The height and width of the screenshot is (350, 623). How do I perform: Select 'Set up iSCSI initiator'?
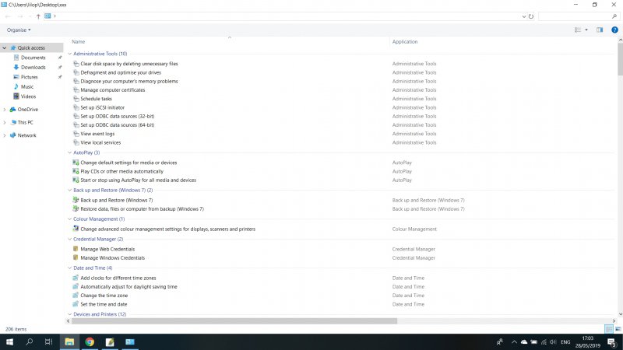point(103,107)
